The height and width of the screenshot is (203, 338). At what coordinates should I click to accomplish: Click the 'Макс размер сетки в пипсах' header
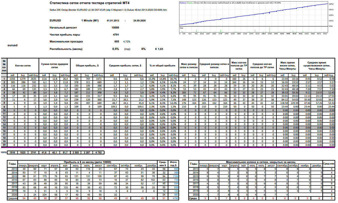[189, 65]
